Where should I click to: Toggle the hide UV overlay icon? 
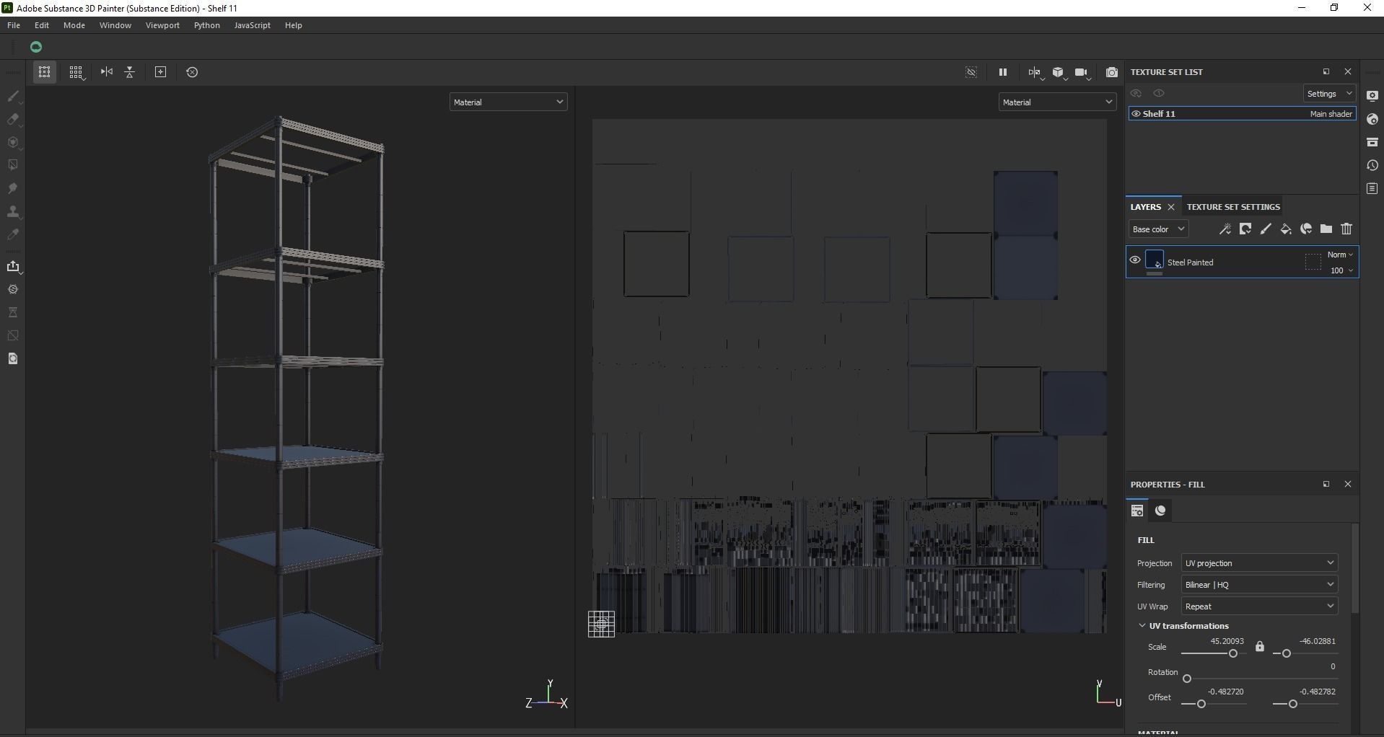[971, 72]
